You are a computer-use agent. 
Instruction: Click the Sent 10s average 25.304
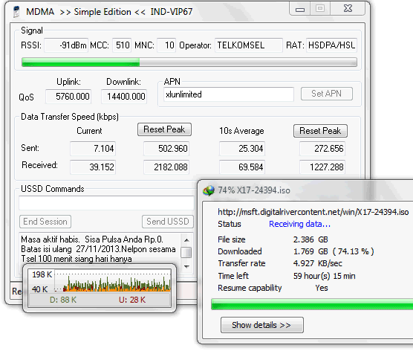pyautogui.click(x=242, y=149)
